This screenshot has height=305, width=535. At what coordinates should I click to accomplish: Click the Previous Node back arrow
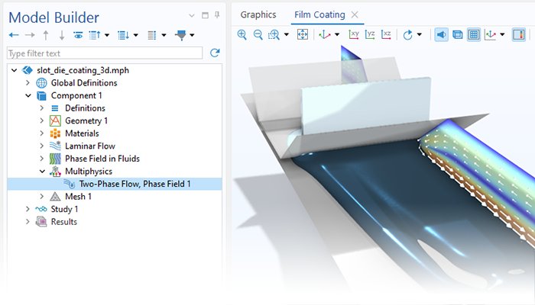(14, 35)
